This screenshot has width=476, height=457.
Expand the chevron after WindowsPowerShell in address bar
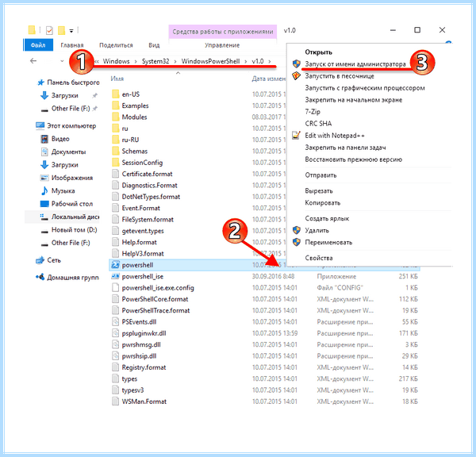pos(246,61)
